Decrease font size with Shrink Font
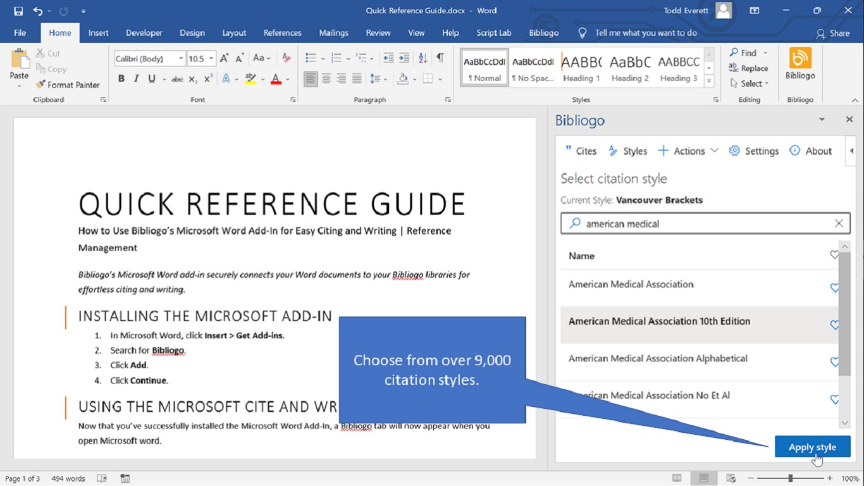Screen dimensions: 864x486 [x=239, y=58]
